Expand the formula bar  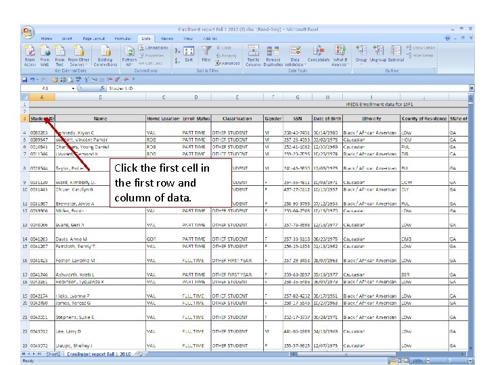[471, 89]
